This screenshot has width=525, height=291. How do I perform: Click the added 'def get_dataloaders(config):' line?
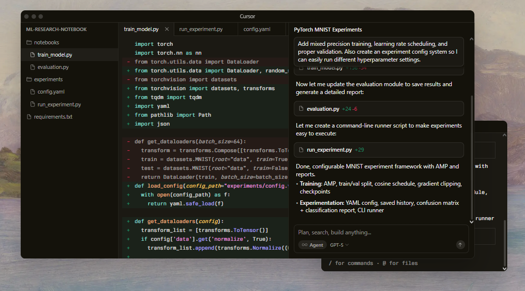(179, 221)
